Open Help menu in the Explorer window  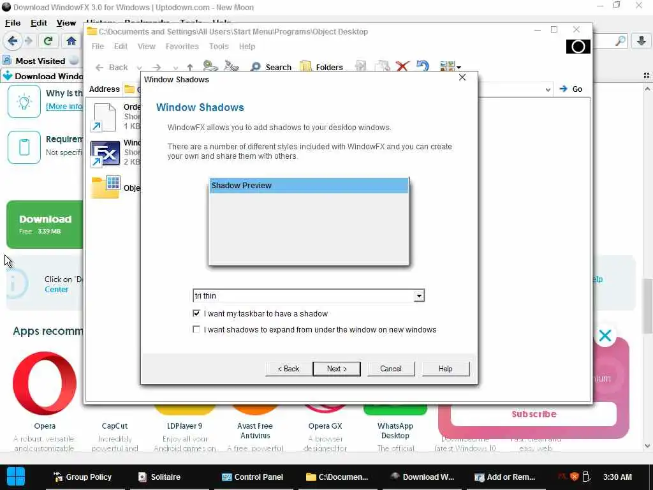(x=247, y=46)
